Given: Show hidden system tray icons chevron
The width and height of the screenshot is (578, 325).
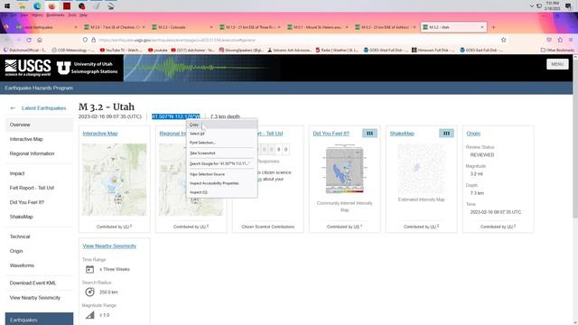Looking at the screenshot, I should (x=532, y=6).
